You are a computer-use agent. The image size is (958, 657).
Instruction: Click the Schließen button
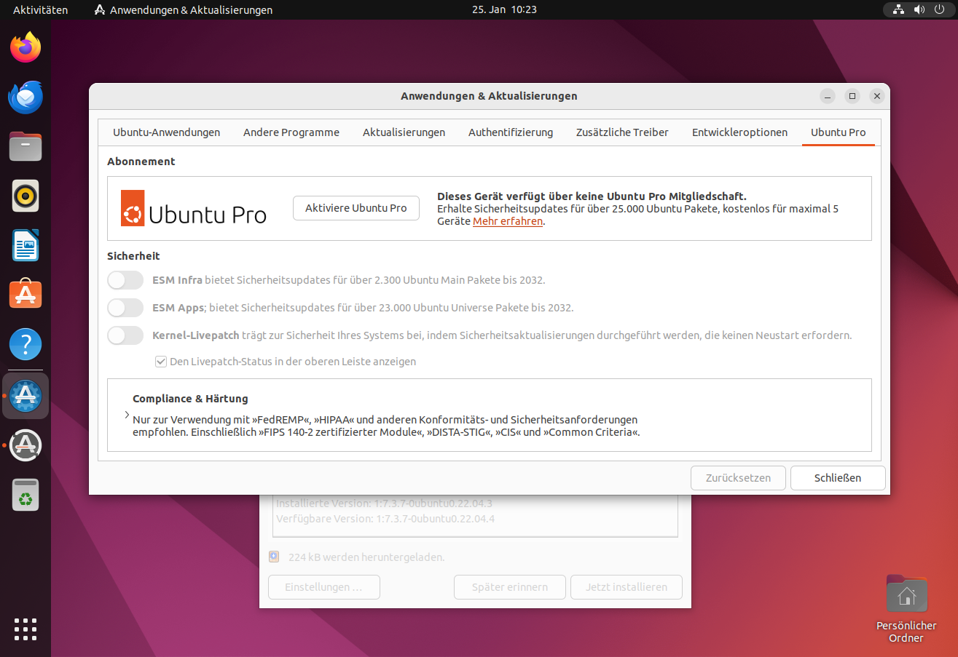(838, 478)
